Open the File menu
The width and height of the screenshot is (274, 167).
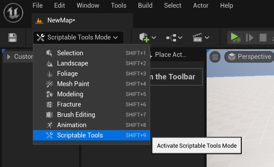coord(38,5)
